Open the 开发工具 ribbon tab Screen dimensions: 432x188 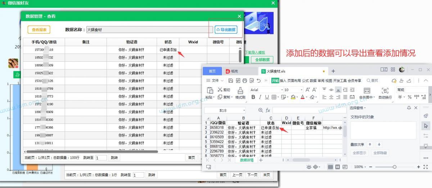(x=340, y=80)
